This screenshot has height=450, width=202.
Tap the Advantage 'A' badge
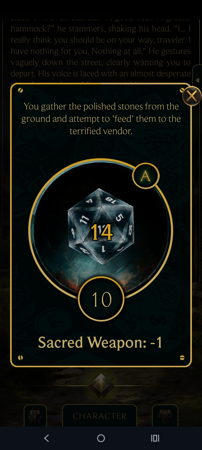click(x=146, y=176)
